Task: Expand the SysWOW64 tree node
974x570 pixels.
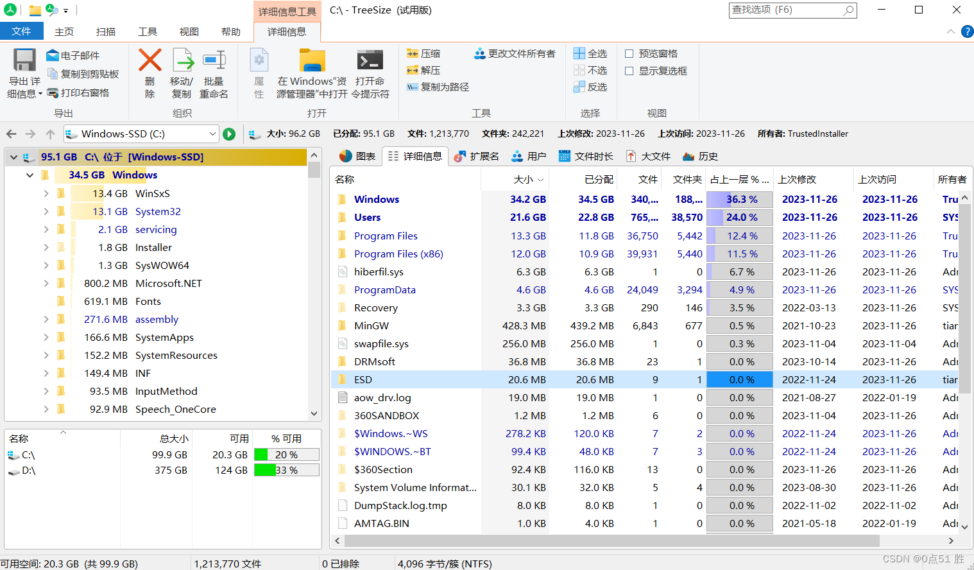Action: [x=46, y=265]
